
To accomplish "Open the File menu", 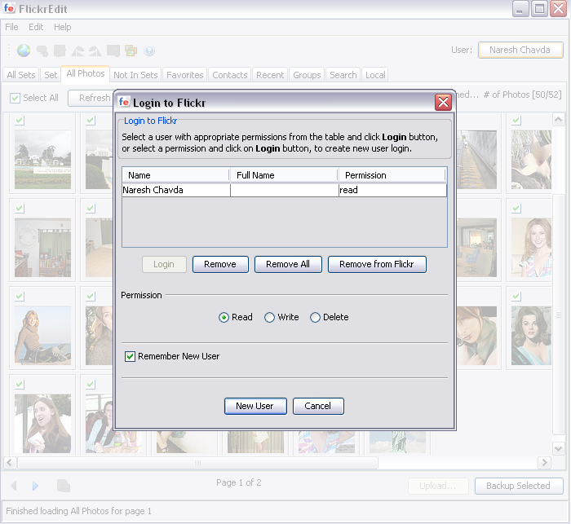I will point(11,27).
